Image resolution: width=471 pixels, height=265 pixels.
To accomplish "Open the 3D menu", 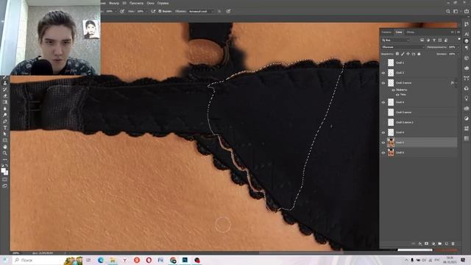I will pyautogui.click(x=124, y=3).
